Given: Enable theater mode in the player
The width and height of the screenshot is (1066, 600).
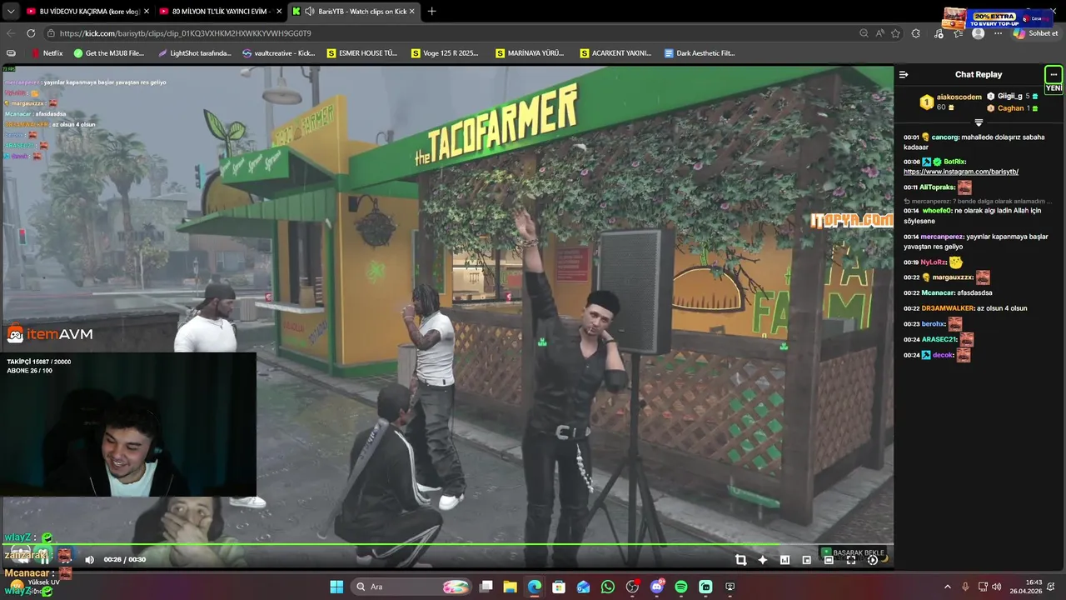Looking at the screenshot, I should coord(829,560).
